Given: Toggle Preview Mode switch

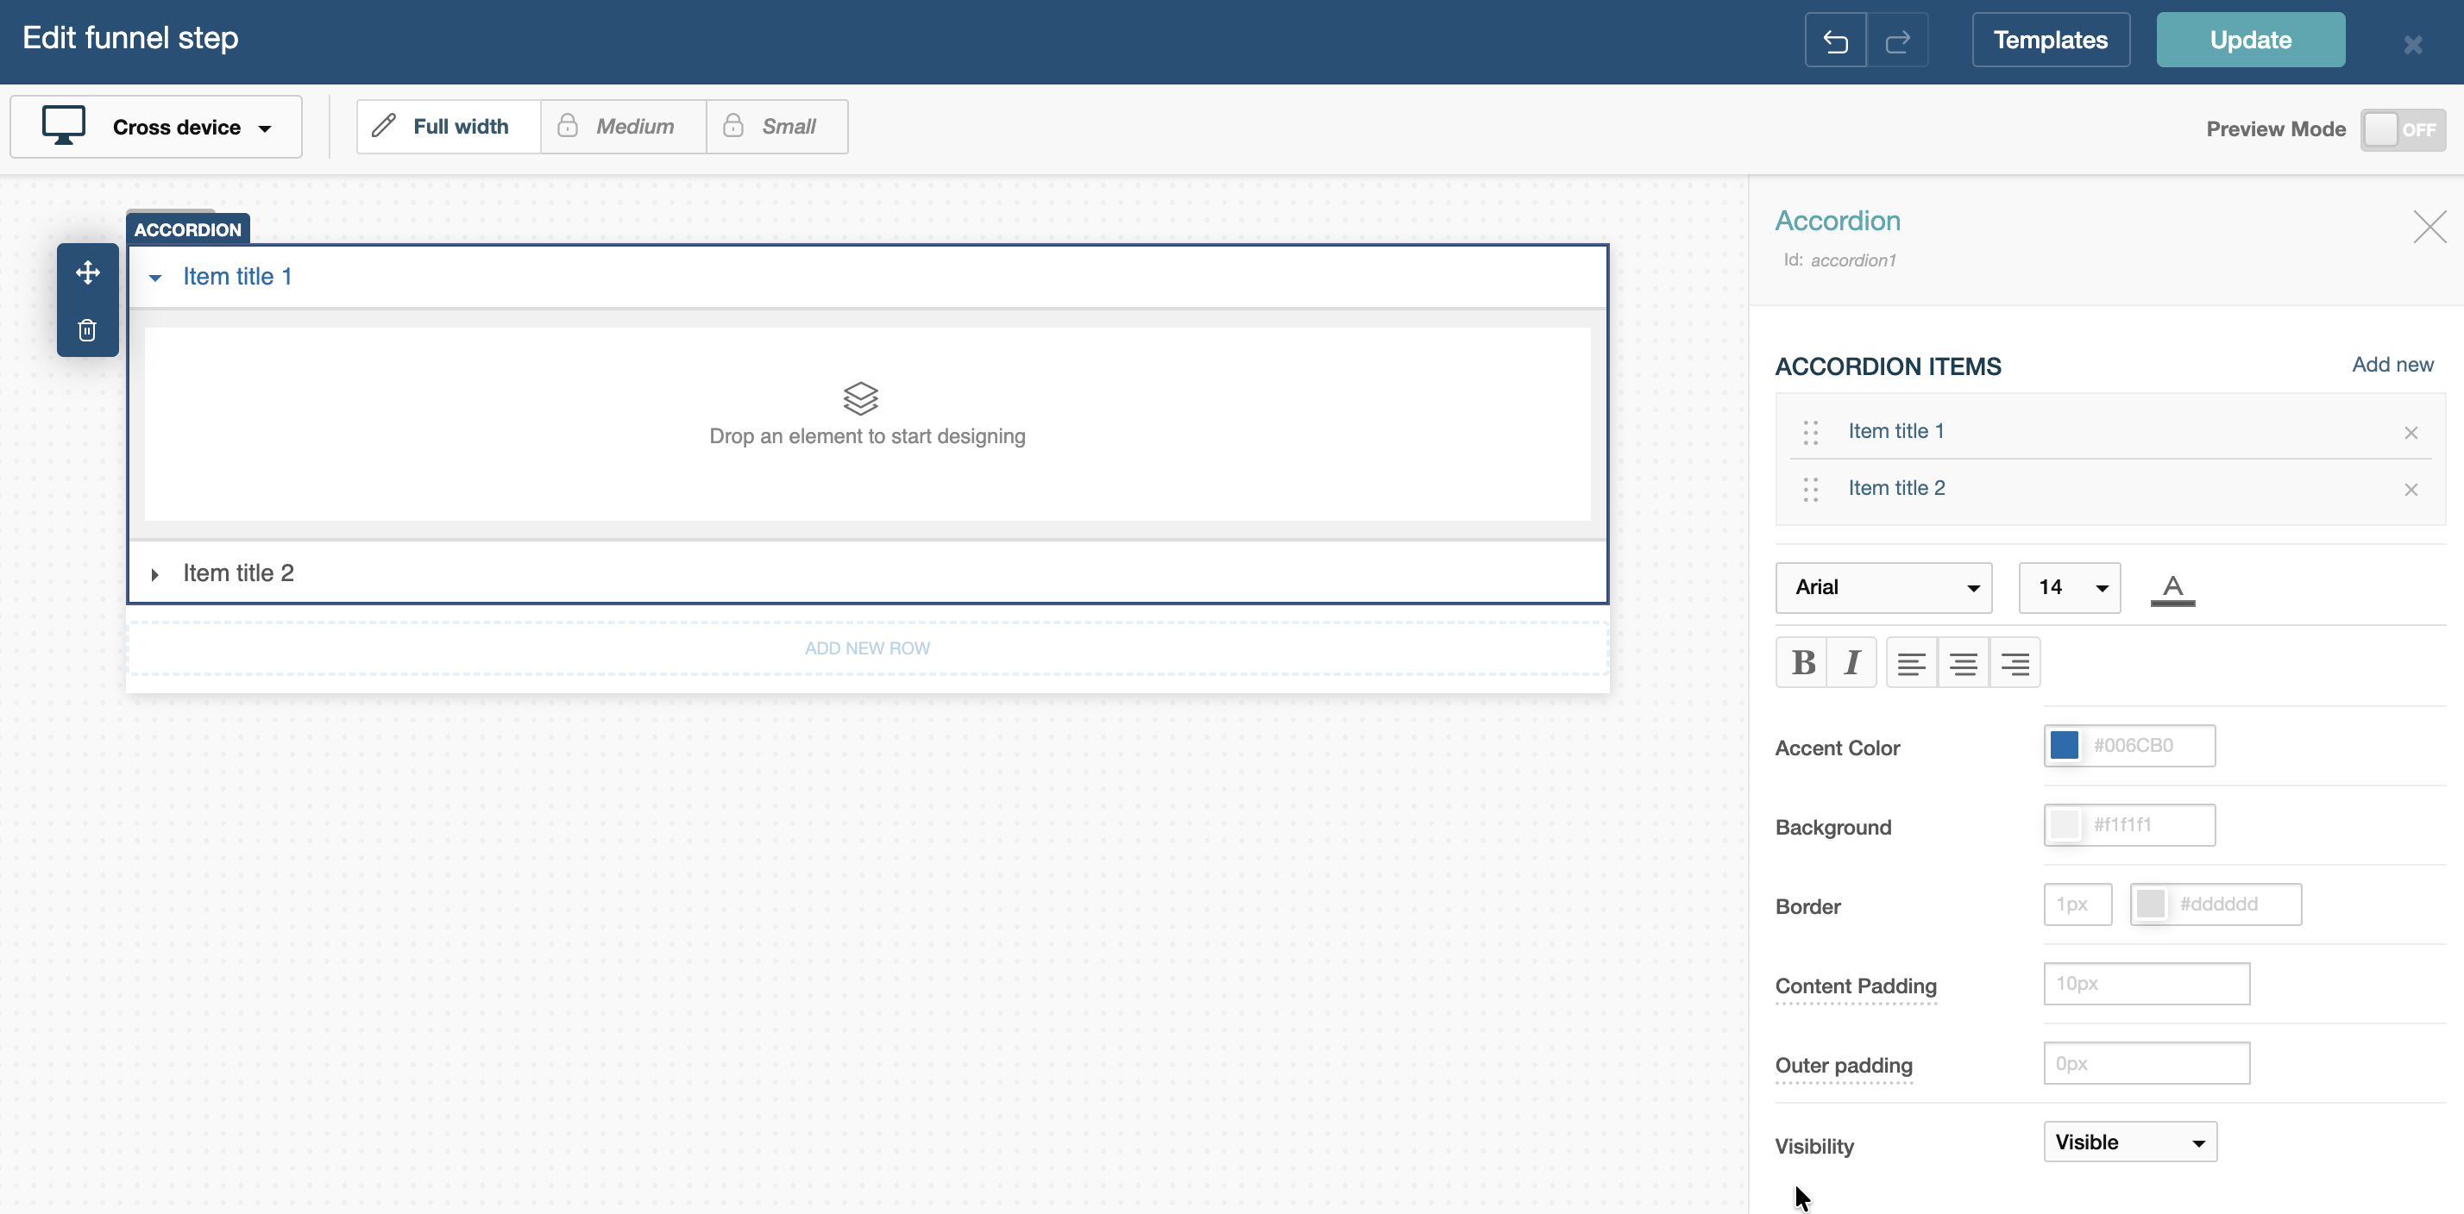Looking at the screenshot, I should click(x=2402, y=130).
